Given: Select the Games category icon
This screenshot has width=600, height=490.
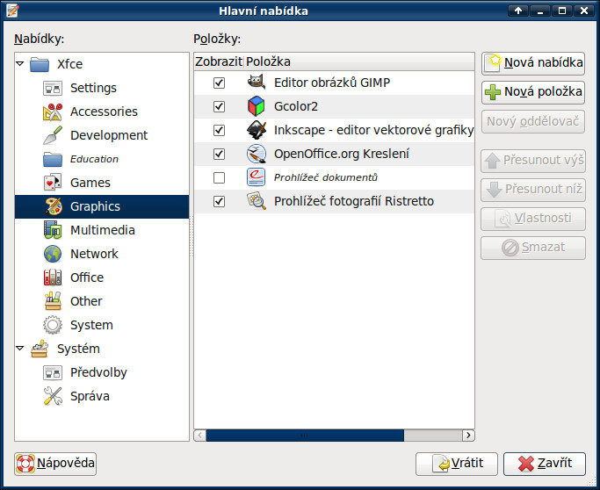Looking at the screenshot, I should [x=53, y=183].
